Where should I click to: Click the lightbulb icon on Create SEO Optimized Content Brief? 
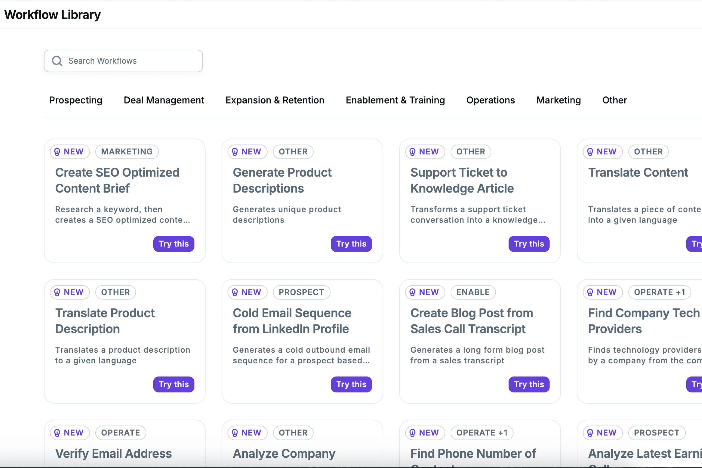click(57, 152)
